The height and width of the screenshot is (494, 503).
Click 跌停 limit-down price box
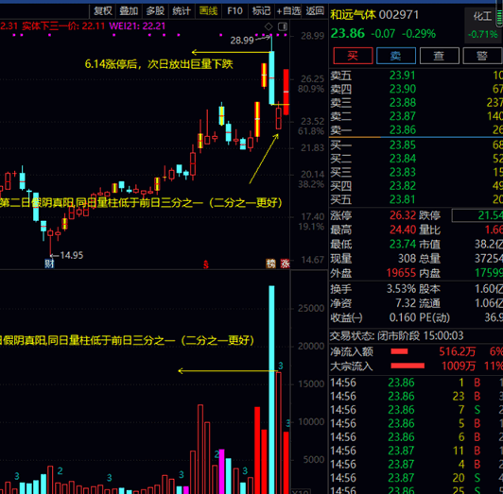(477, 215)
